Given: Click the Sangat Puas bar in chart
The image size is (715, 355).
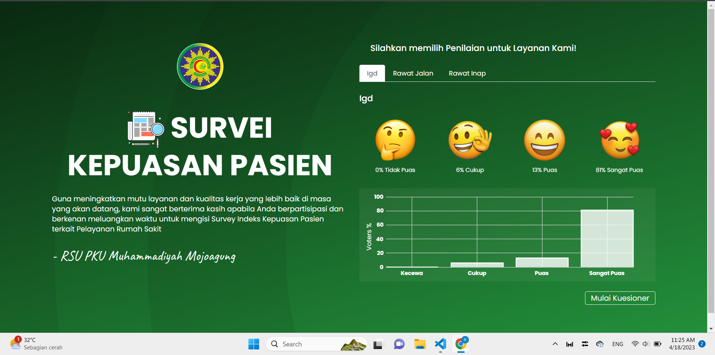Looking at the screenshot, I should pyautogui.click(x=607, y=239).
